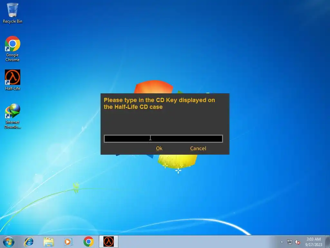
Task: Open Windows Explorer folder icon in taskbar
Action: click(x=49, y=242)
